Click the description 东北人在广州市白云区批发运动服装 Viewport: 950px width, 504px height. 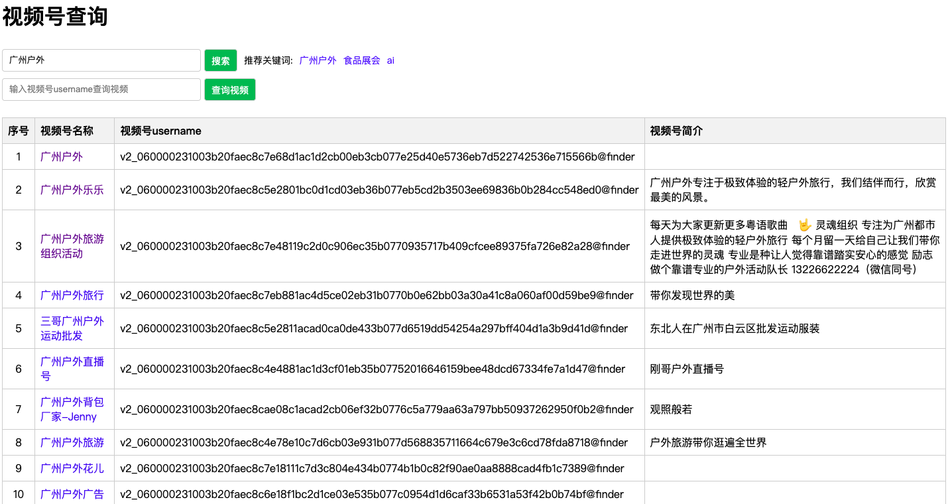735,328
